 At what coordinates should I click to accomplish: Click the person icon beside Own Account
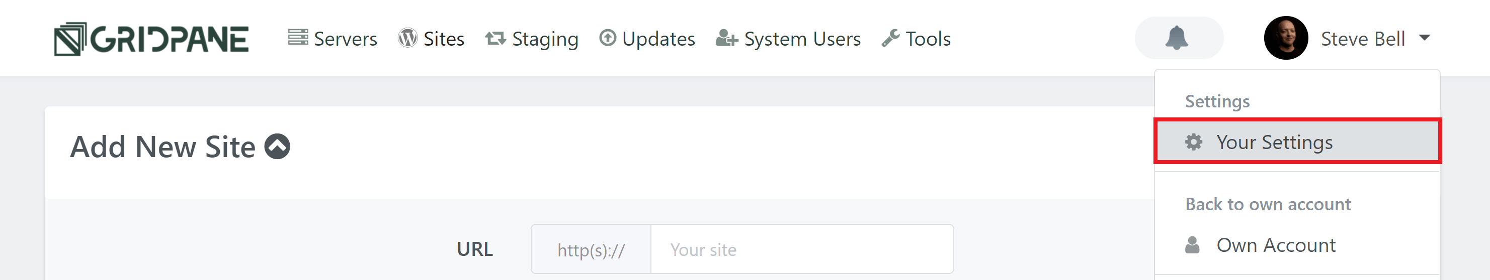click(x=1192, y=245)
